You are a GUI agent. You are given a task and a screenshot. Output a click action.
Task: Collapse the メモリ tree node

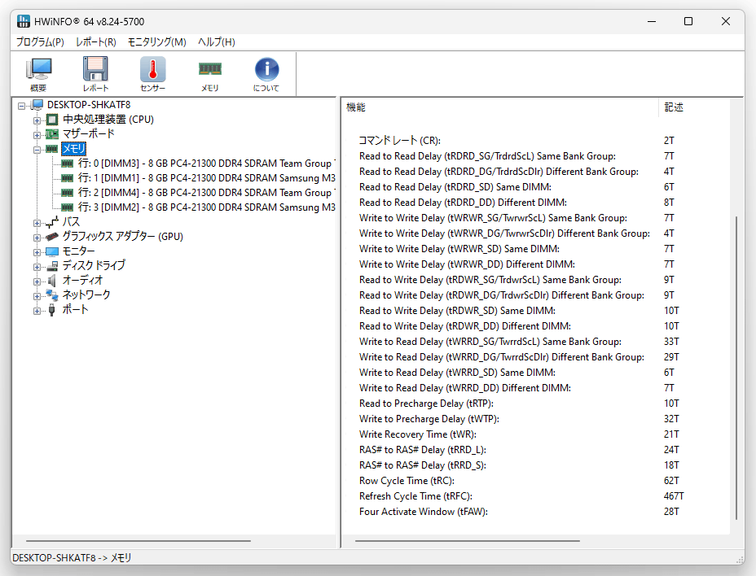pos(37,150)
